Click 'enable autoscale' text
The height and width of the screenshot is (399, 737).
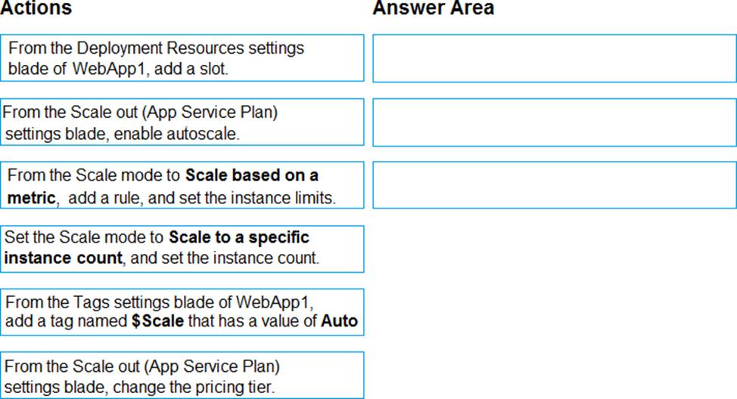point(176,135)
